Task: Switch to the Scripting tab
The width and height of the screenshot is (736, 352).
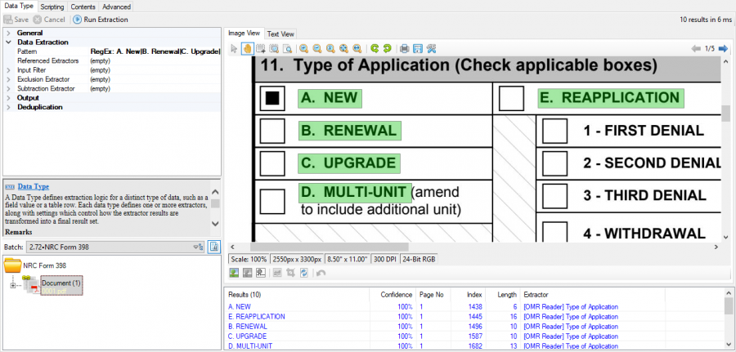Action: pos(52,7)
